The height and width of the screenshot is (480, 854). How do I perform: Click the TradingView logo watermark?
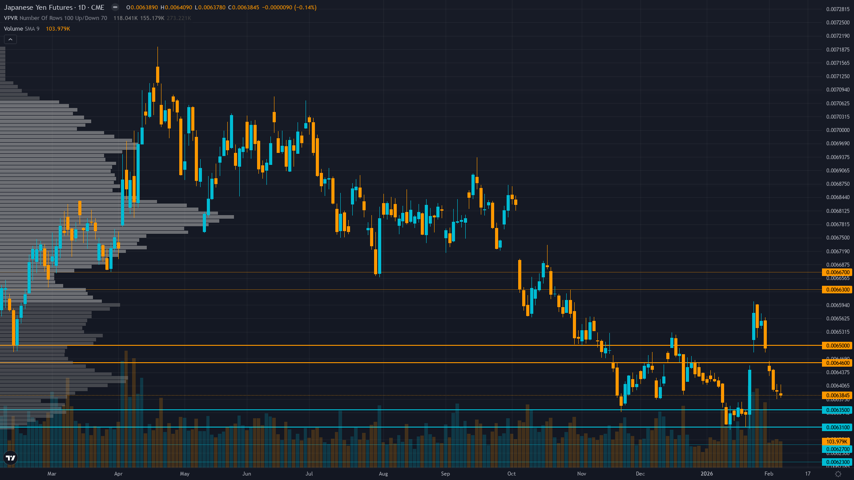[10, 458]
